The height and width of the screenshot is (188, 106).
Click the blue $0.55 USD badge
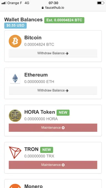pos(15,25)
